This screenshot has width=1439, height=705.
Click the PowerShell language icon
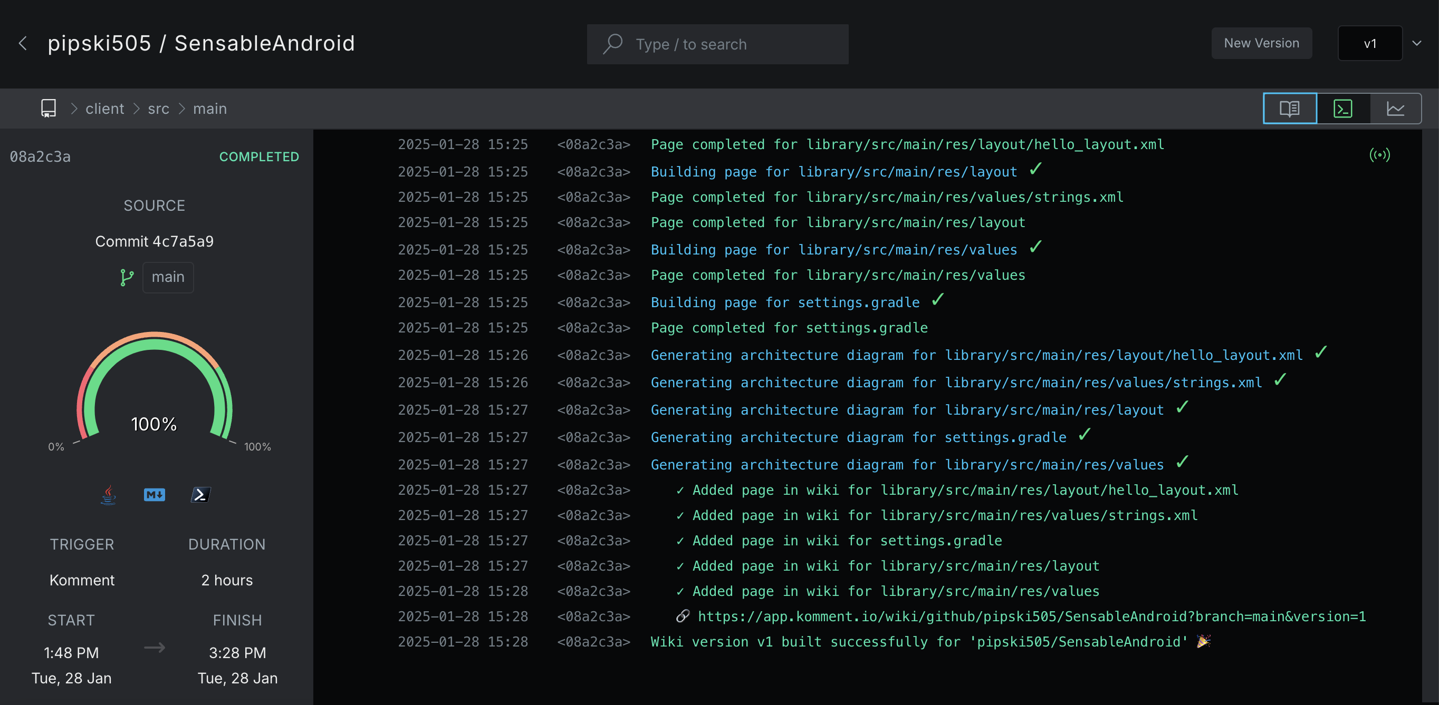(x=200, y=495)
